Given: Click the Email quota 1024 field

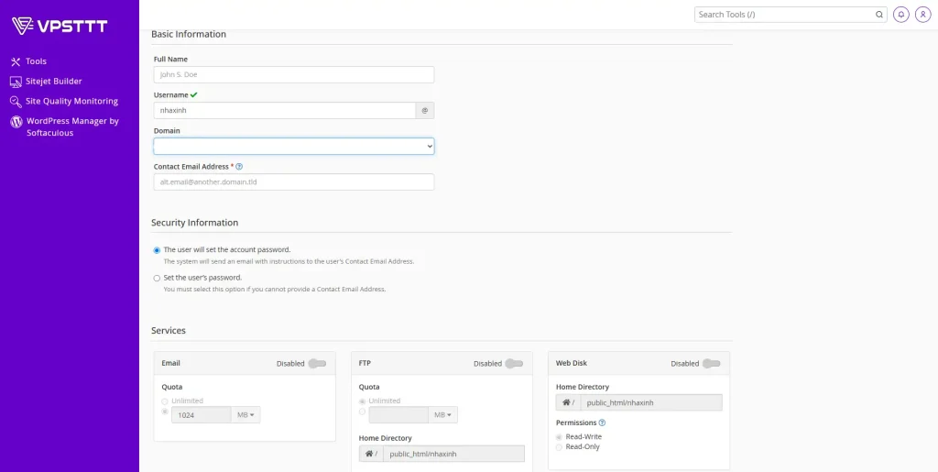Looking at the screenshot, I should [202, 415].
